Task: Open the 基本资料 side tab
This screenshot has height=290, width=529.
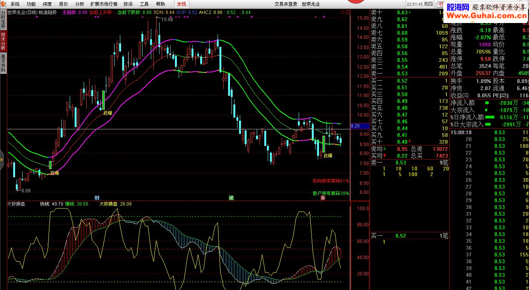Action: [x=3, y=63]
